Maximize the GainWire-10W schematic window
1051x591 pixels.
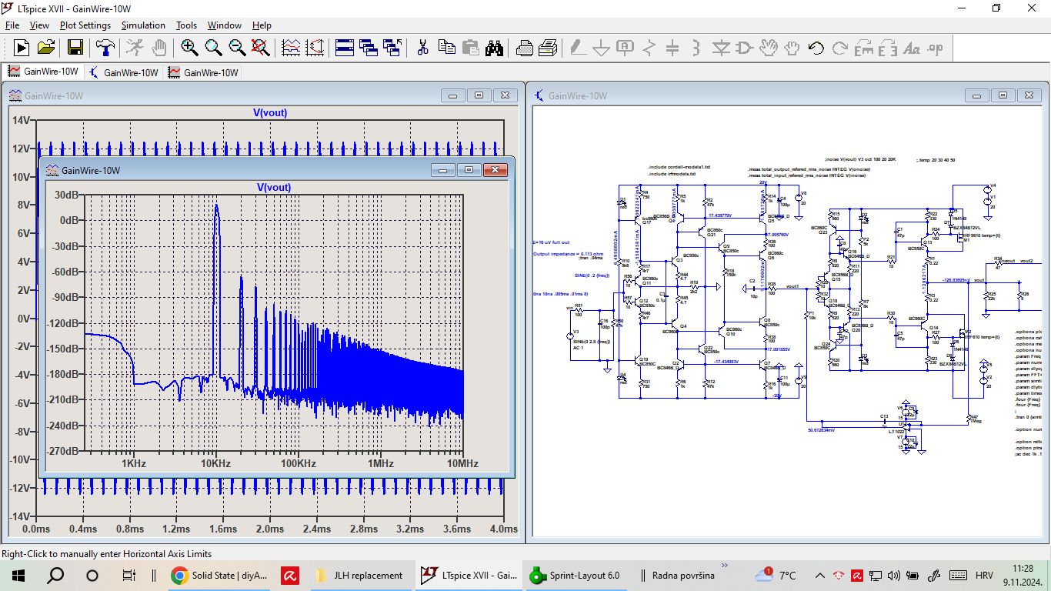tap(1002, 95)
